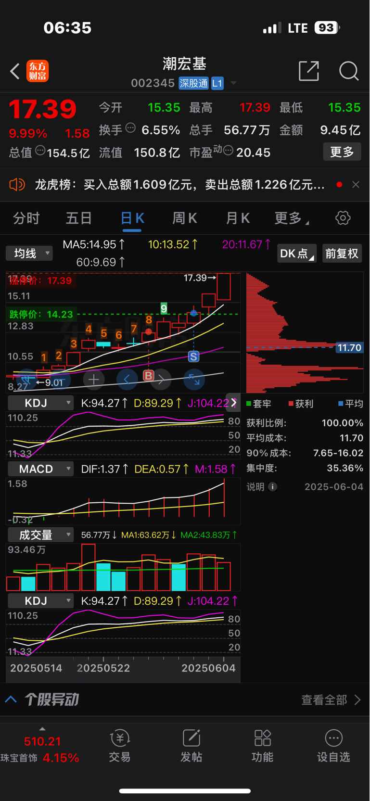Viewport: 370px width, 801px height.
Task: Tap the 11.70 average cost marker
Action: point(349,347)
